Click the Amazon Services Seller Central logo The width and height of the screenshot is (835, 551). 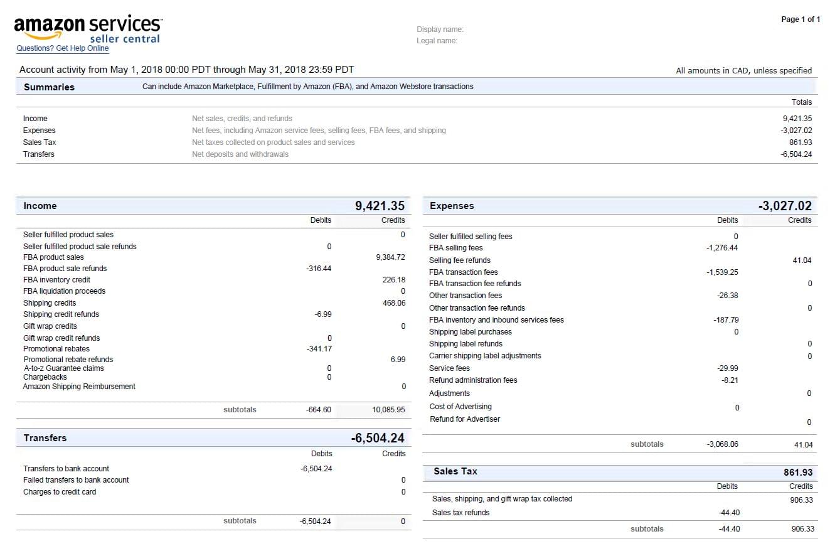(x=88, y=28)
